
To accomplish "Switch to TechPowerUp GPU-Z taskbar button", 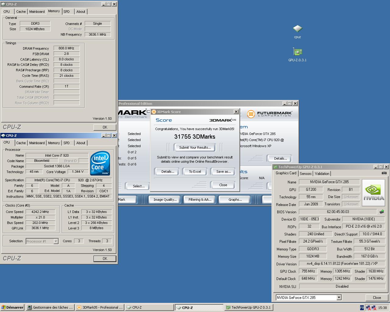I will pos(248,307).
